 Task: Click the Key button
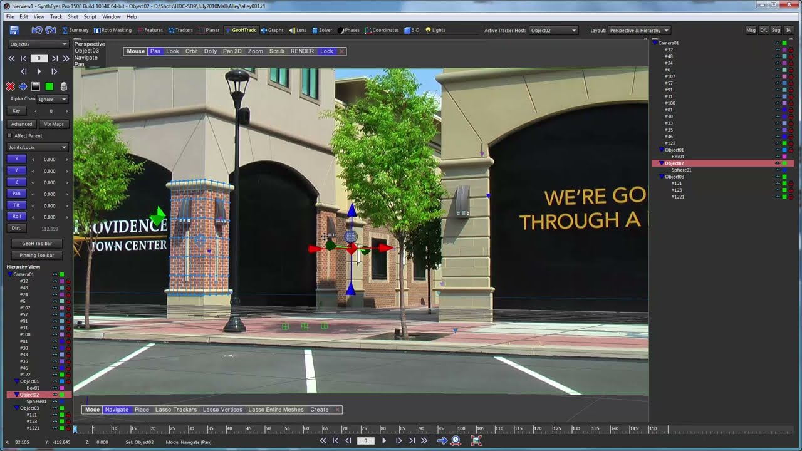point(16,111)
